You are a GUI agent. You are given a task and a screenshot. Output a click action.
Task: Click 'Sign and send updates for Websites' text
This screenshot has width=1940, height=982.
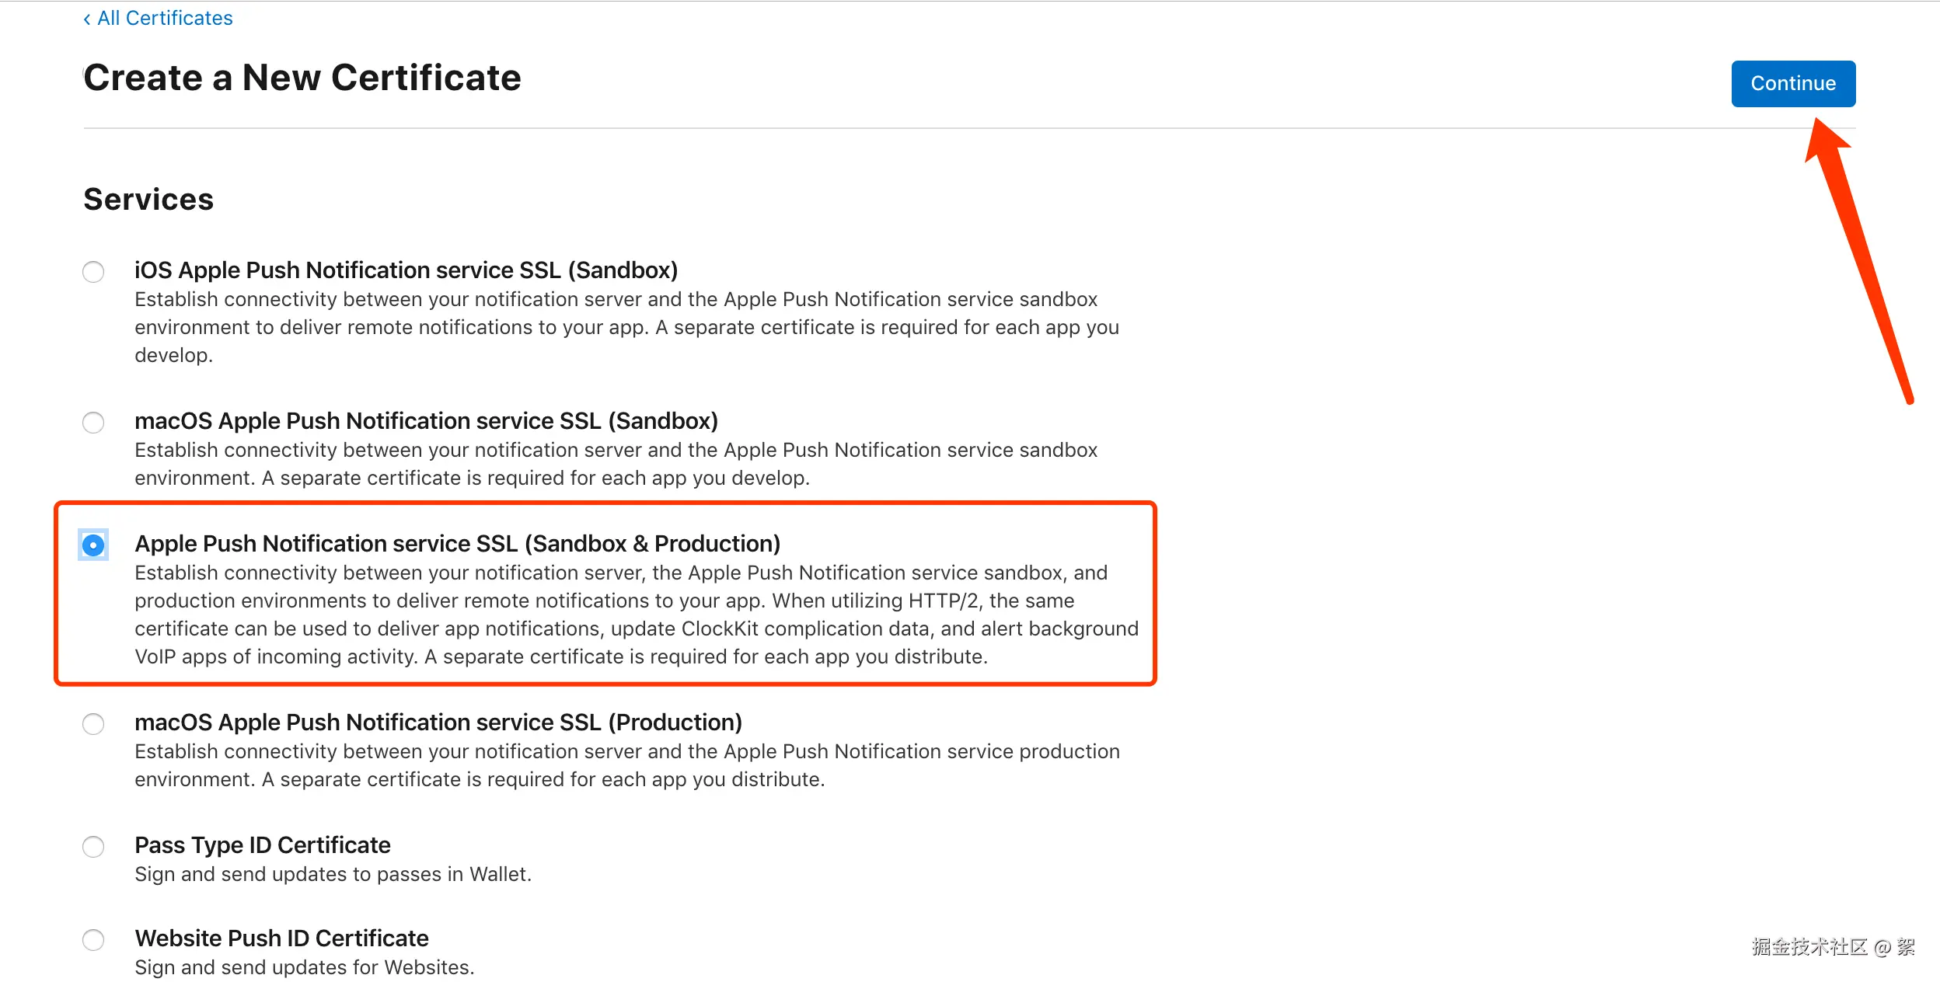[x=304, y=968]
